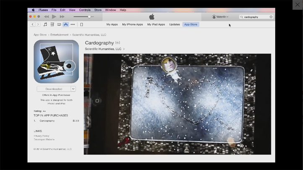
Task: Switch to the Updates tab
Action: coord(175,24)
